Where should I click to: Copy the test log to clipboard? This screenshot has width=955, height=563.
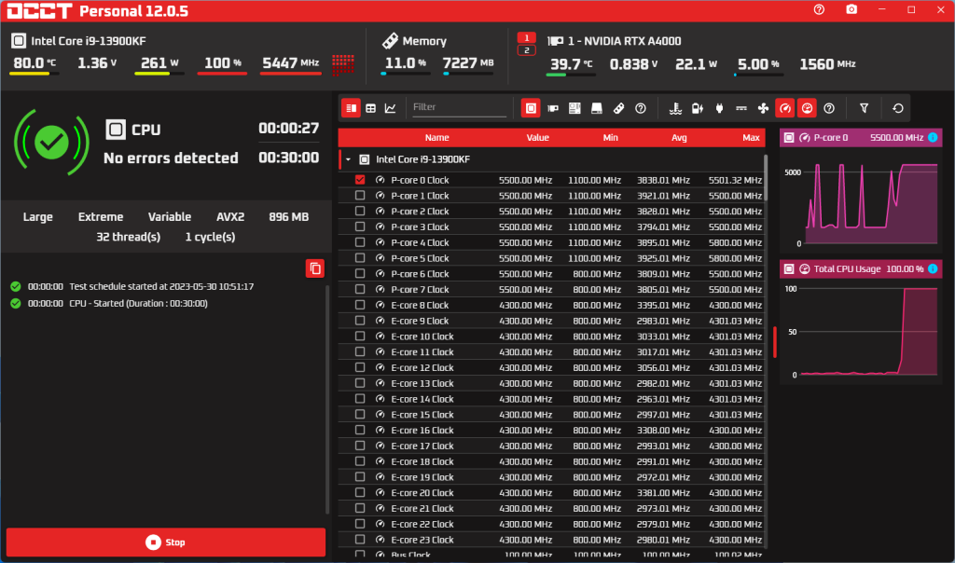[315, 268]
